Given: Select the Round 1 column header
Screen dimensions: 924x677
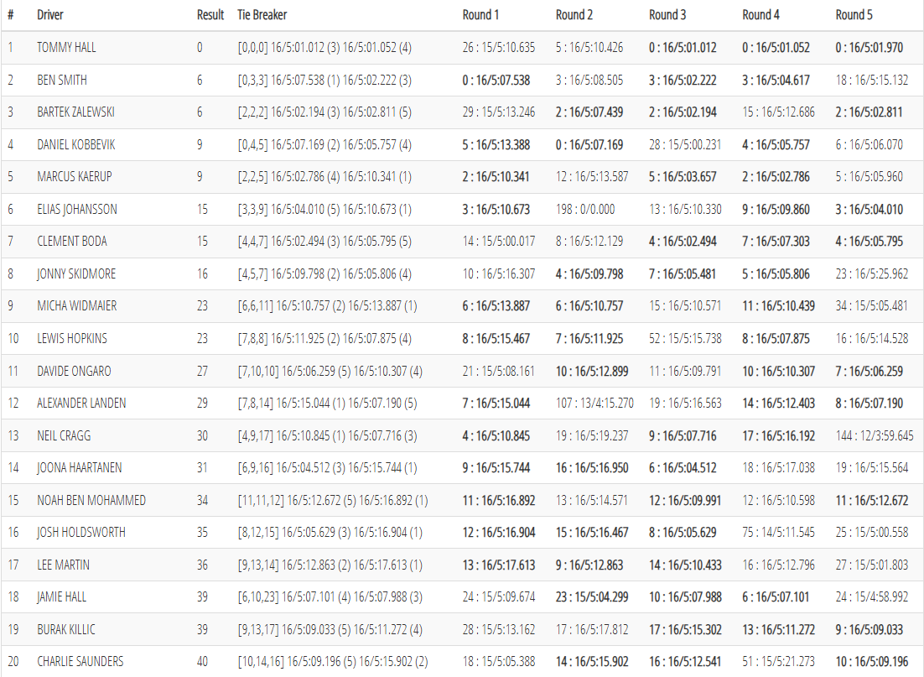Looking at the screenshot, I should pos(481,15).
